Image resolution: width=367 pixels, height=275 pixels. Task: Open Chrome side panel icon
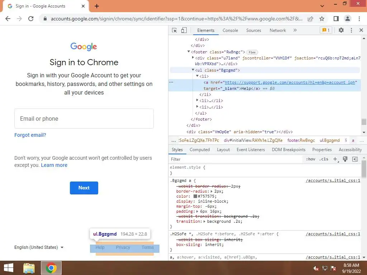[336, 19]
